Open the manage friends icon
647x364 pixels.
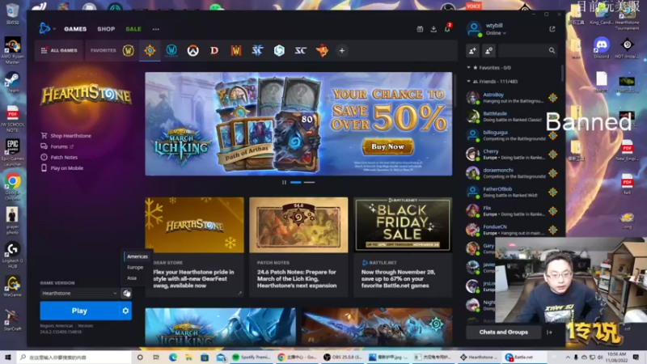488,50
